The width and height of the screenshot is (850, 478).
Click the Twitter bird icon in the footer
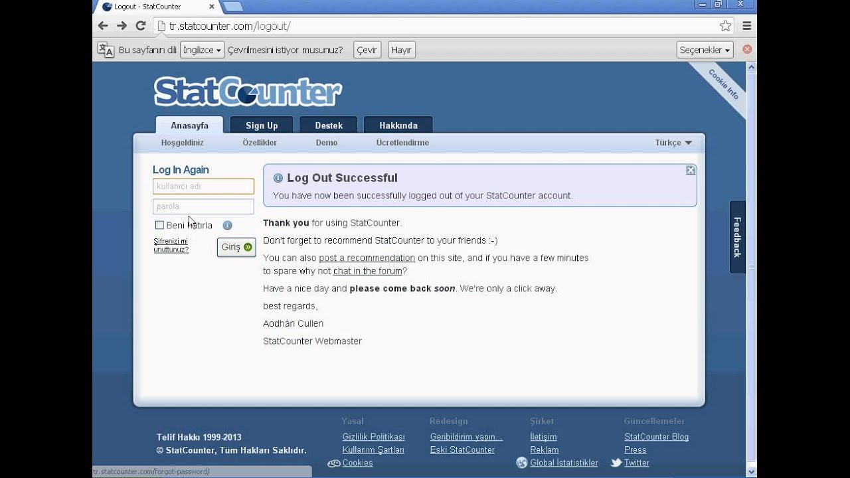pyautogui.click(x=616, y=463)
